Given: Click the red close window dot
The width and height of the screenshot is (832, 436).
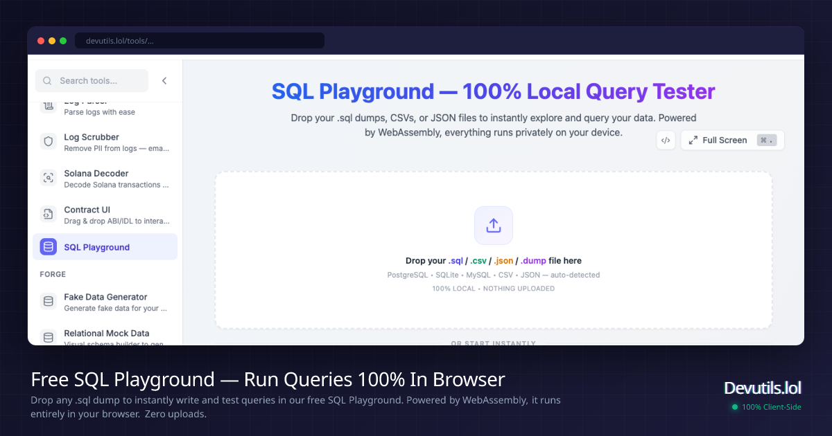Looking at the screenshot, I should 41,41.
